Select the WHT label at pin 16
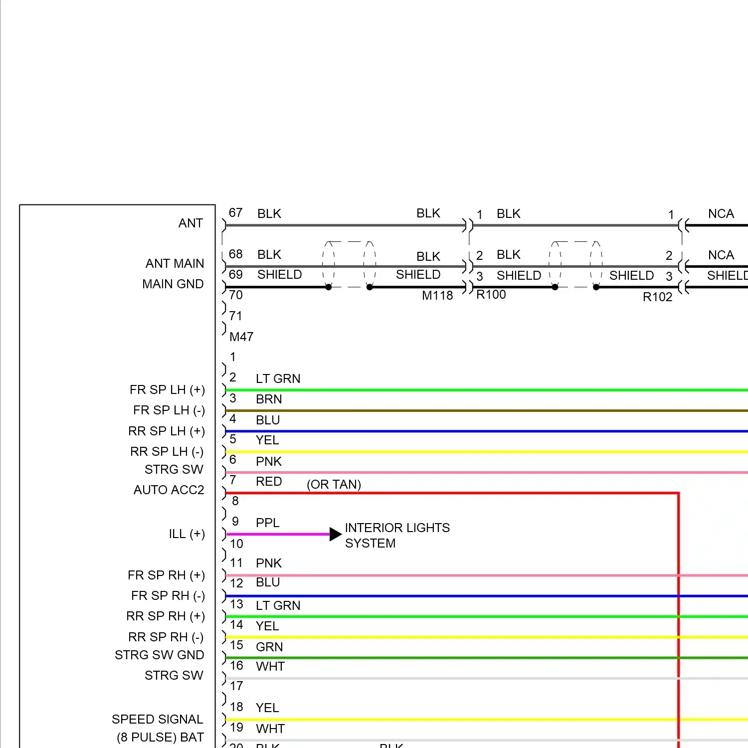Screen dimensions: 748x748 coord(270,666)
